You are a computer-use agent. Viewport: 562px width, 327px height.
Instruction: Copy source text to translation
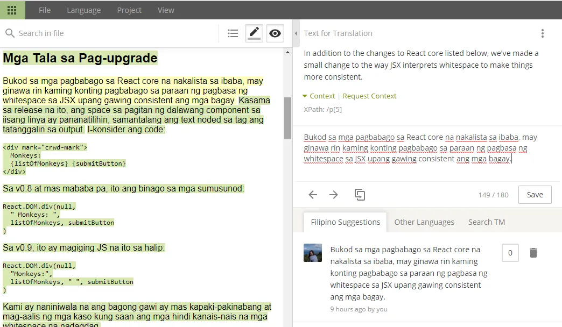click(x=360, y=195)
